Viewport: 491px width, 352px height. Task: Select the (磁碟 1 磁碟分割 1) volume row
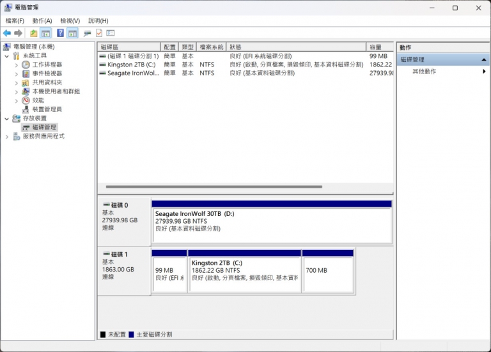245,56
